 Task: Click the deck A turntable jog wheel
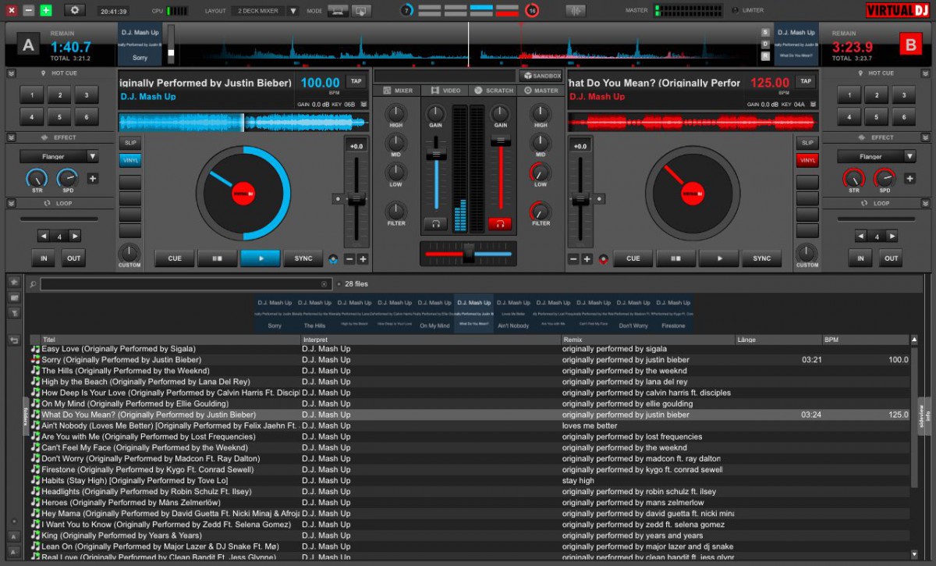click(243, 192)
